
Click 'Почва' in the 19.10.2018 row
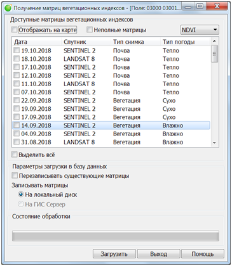121,51
